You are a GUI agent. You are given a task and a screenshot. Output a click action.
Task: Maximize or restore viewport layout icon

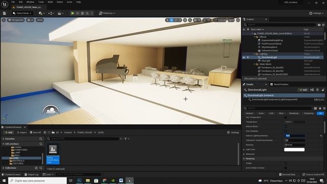point(238,20)
